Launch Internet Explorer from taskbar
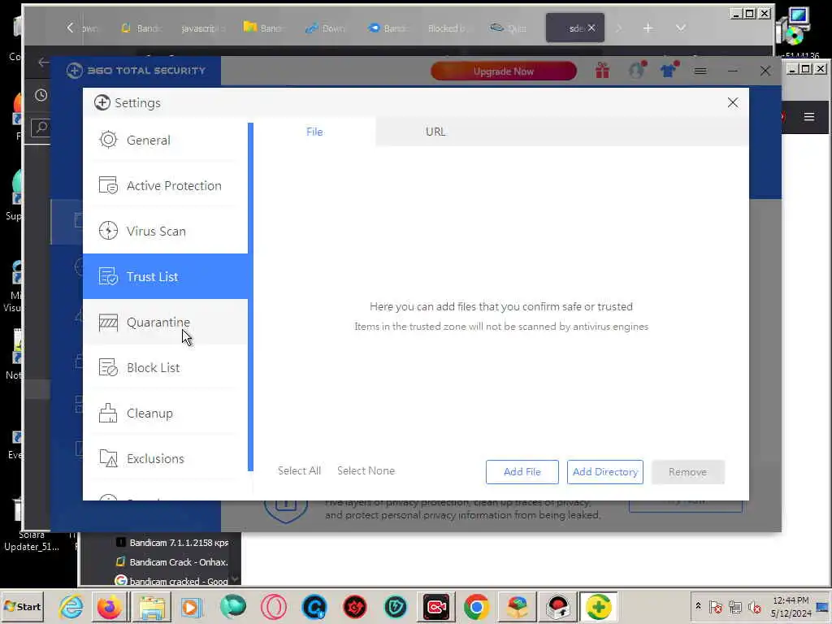This screenshot has height=624, width=832. click(71, 607)
